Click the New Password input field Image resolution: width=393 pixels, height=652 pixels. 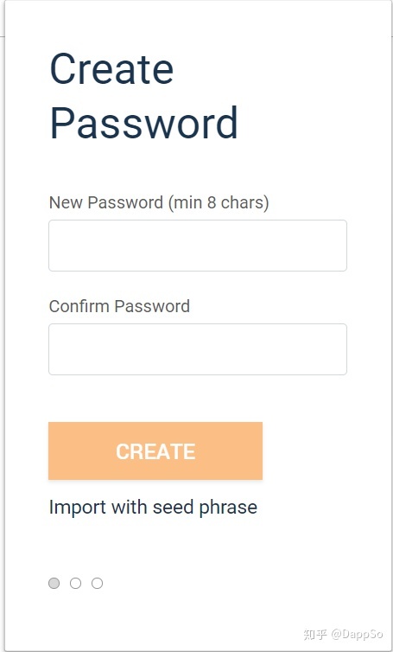click(198, 246)
